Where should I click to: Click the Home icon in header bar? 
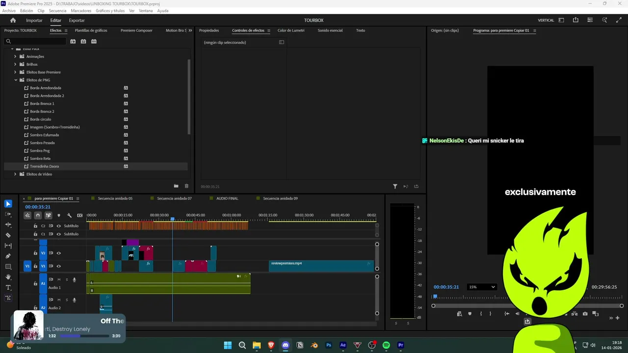(13, 20)
